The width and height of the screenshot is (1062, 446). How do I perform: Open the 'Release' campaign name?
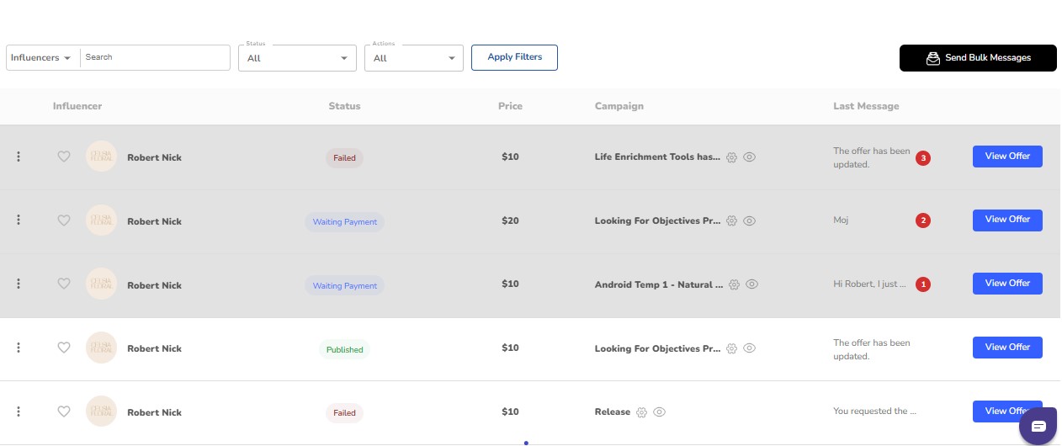click(x=613, y=412)
